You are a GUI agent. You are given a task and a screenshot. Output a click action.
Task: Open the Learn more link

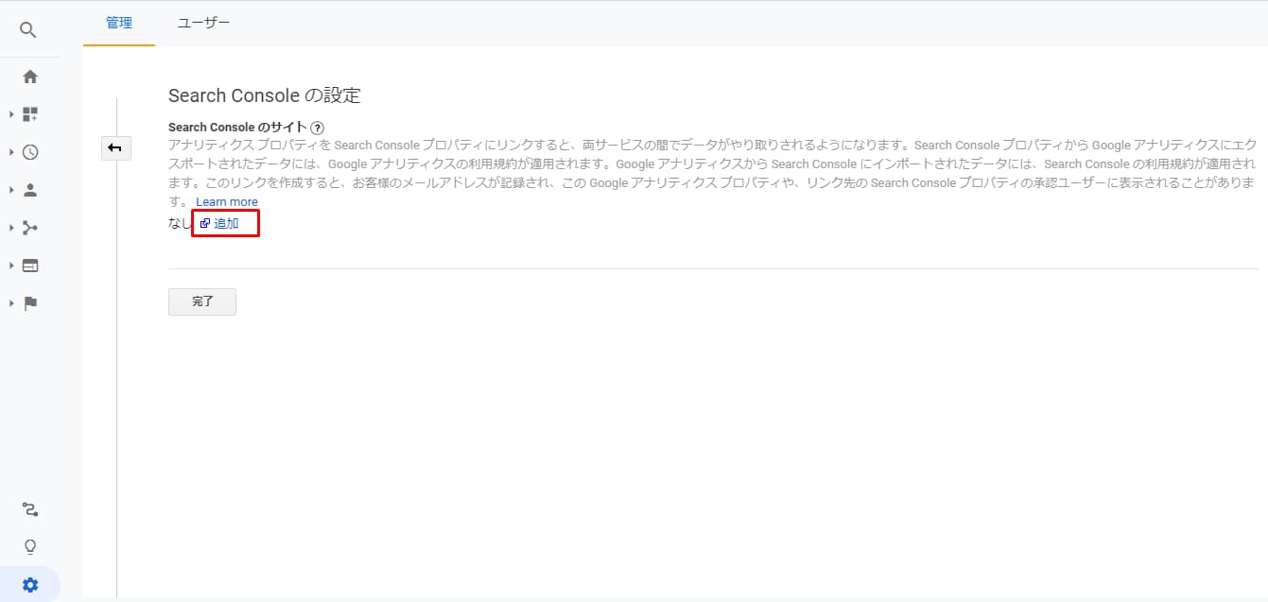click(x=227, y=202)
